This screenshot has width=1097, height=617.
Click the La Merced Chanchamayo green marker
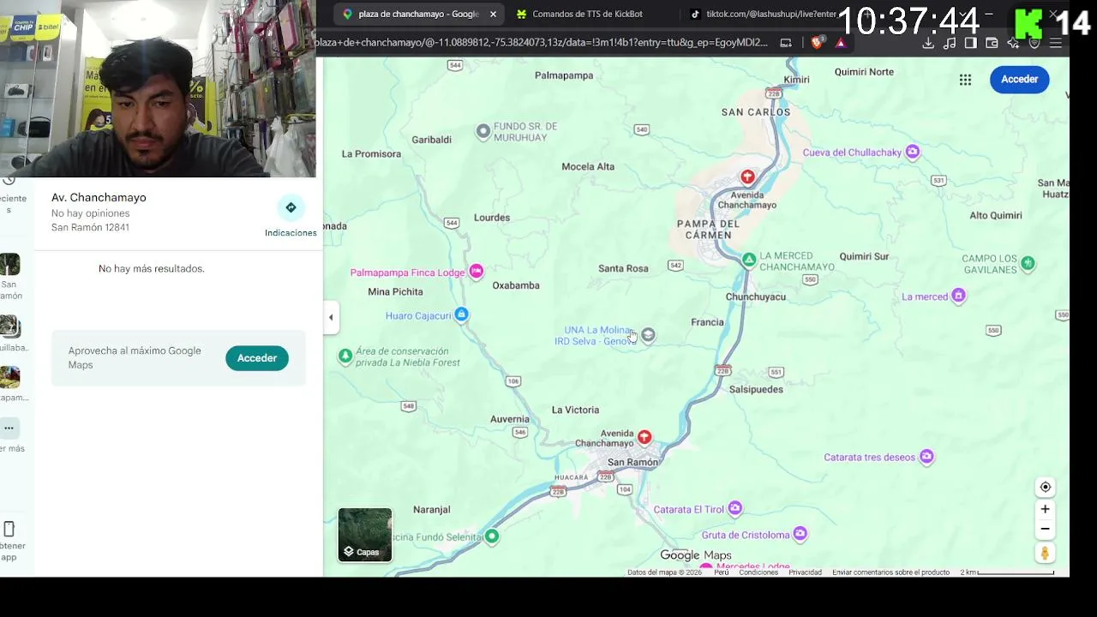click(x=749, y=259)
